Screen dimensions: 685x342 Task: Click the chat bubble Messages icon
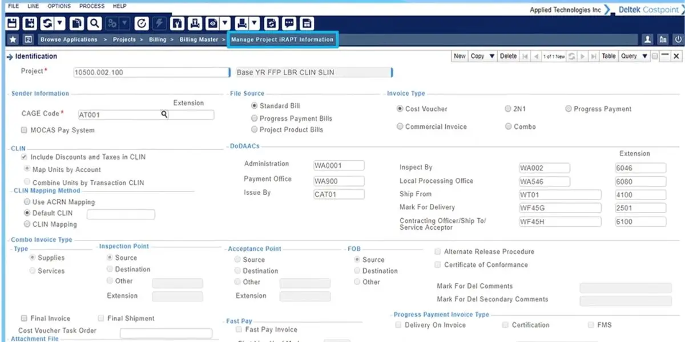(x=289, y=23)
